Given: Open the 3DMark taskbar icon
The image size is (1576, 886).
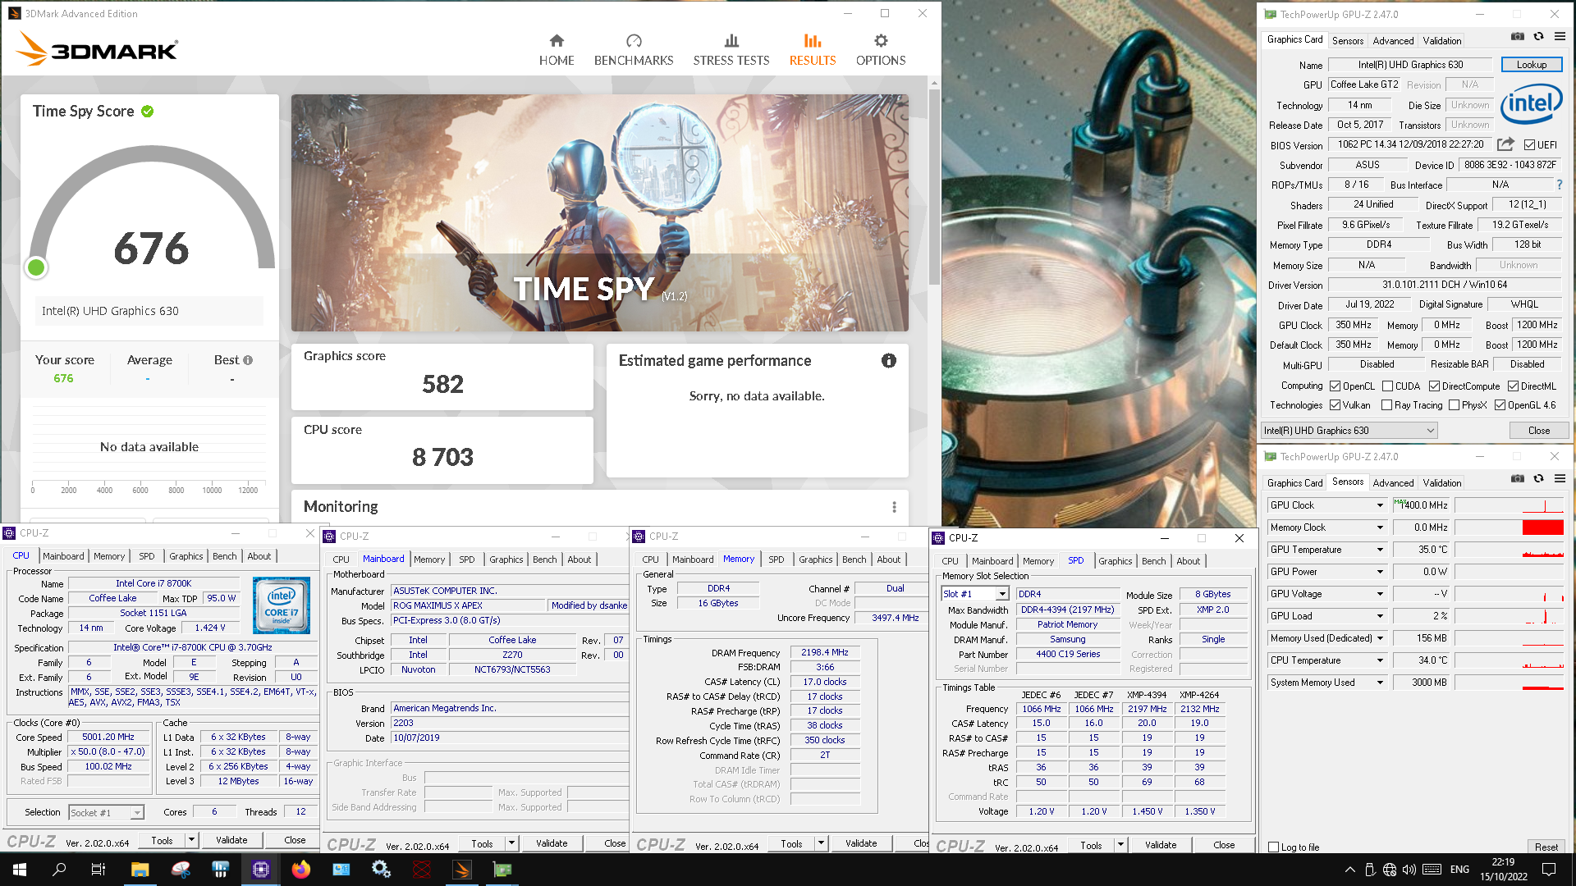Looking at the screenshot, I should (x=462, y=870).
